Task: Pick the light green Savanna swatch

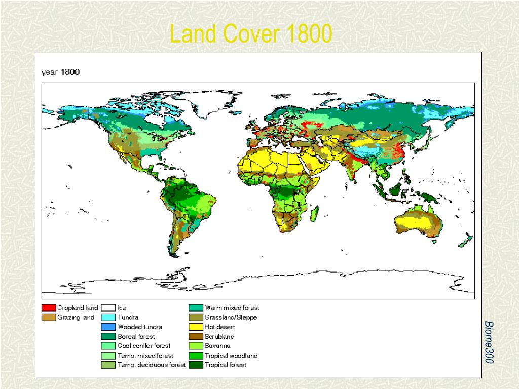Action: pyautogui.click(x=196, y=345)
